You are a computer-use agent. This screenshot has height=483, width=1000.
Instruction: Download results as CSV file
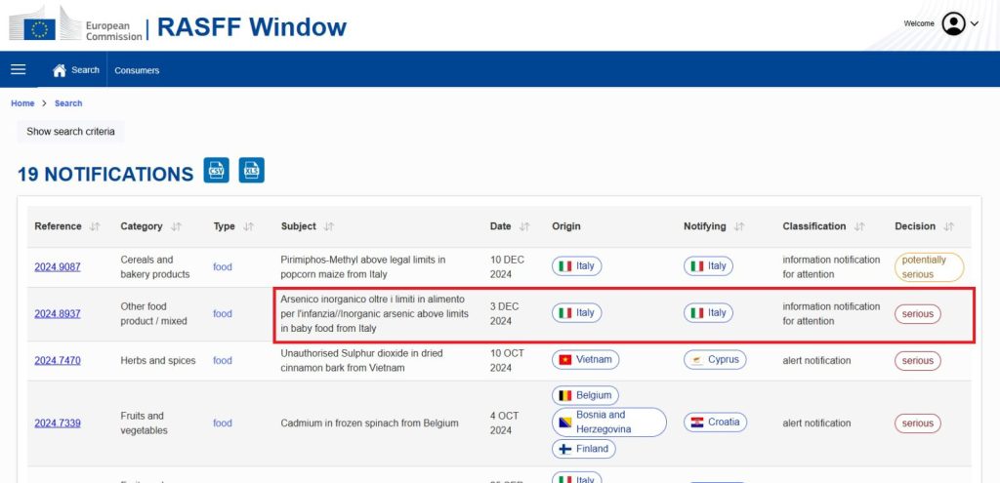[217, 170]
